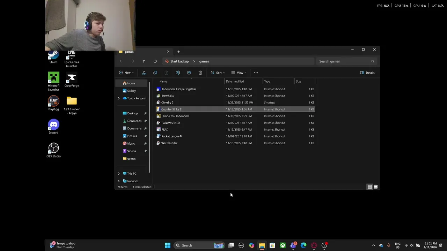Open Microsoft Store from the taskbar
Screen dimensions: 447x251
pos(272,245)
